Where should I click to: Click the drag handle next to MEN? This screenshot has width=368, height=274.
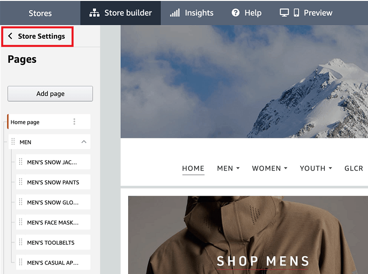pyautogui.click(x=14, y=142)
